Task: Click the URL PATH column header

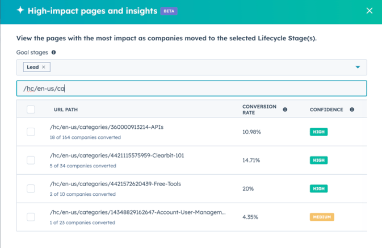Action: coord(66,110)
